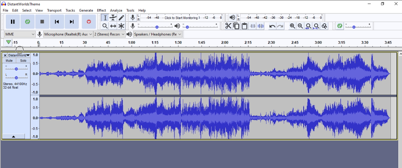Screen dimensions: 402x168
Task: Open the Transport menu
Action: [x=54, y=10]
